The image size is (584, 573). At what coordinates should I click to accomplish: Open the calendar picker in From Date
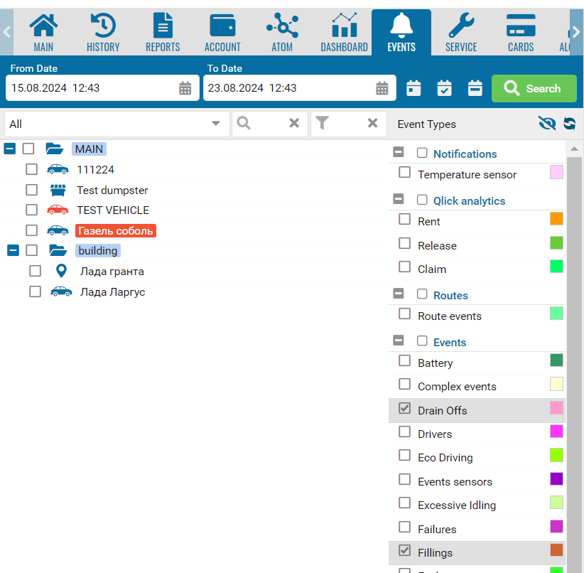185,88
